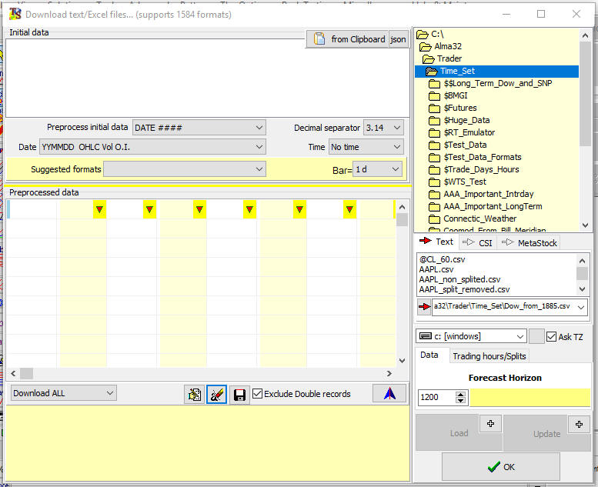
Task: Click the red arrow beside file path
Action: coord(424,307)
